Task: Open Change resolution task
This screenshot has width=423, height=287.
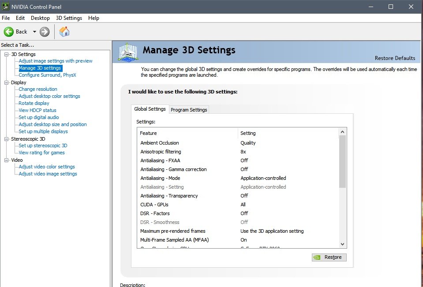Action: pos(38,89)
